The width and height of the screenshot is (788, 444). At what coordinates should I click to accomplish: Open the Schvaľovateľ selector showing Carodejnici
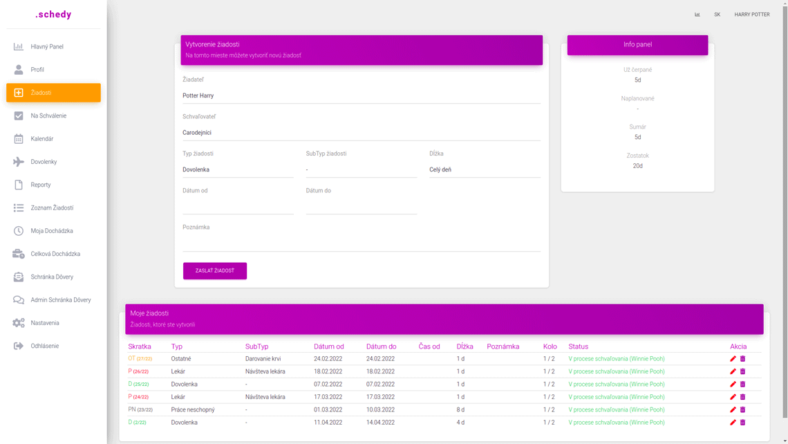click(361, 133)
